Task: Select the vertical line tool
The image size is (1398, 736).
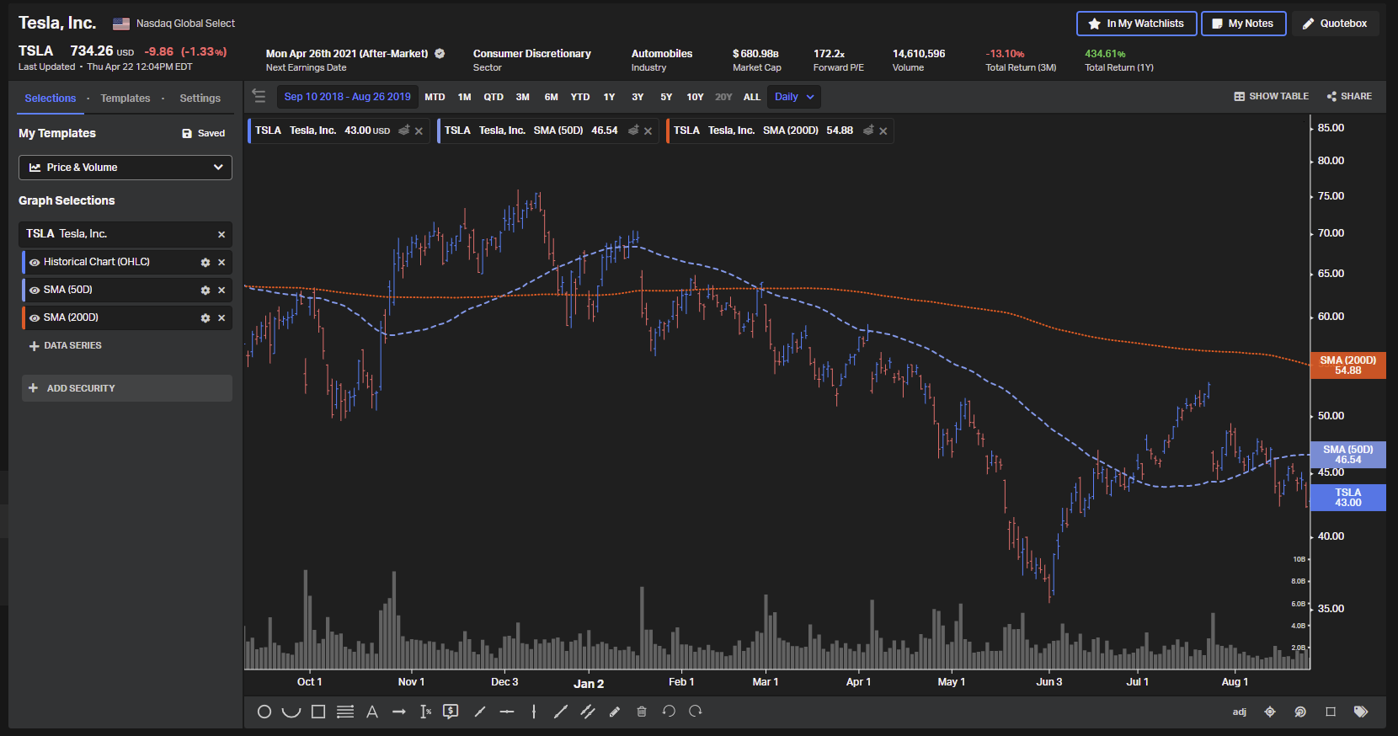Action: tap(534, 712)
